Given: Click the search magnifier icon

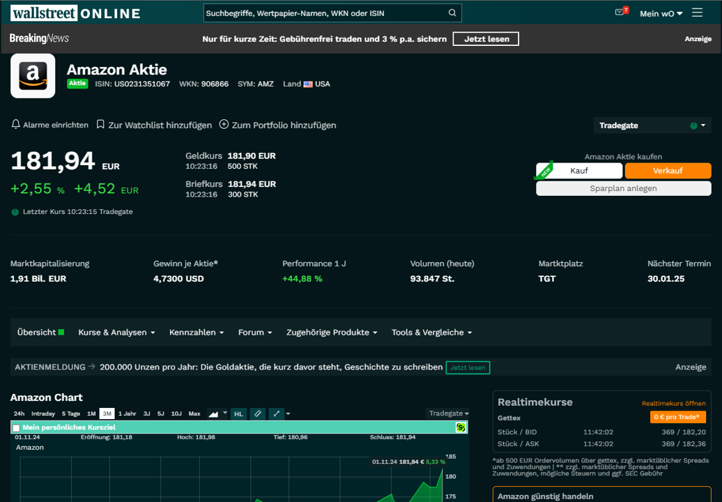Looking at the screenshot, I should pos(452,13).
